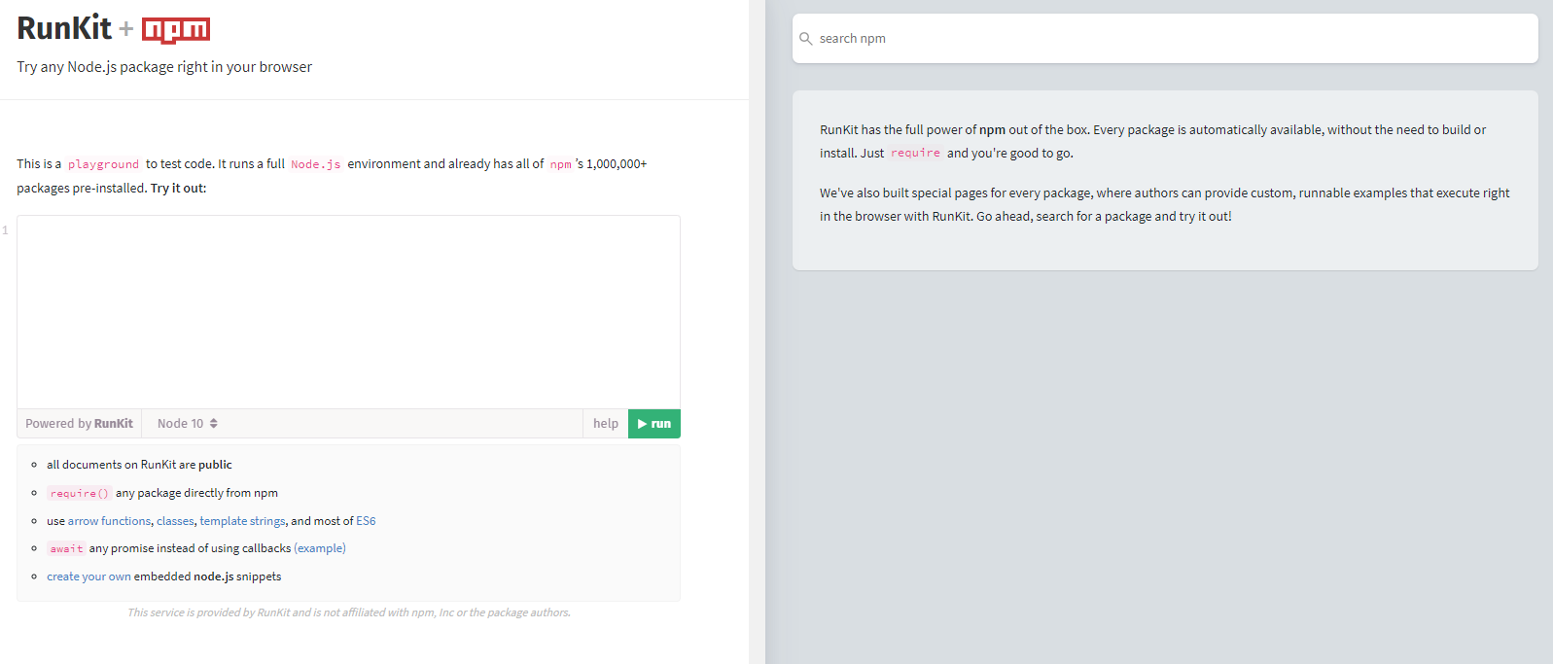Click the play triangle icon in run button
Screen dimensions: 1553x664
(642, 424)
